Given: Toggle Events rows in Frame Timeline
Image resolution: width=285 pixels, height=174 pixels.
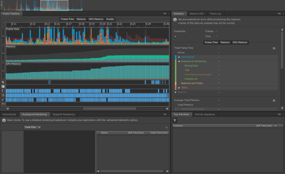Looking at the screenshot, I should [110, 19].
